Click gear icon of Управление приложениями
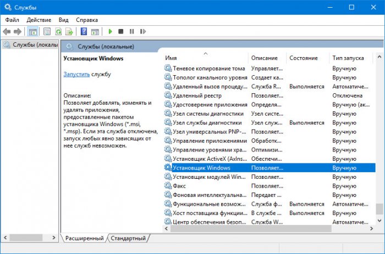Image resolution: width=385 pixels, height=254 pixels. click(x=168, y=140)
